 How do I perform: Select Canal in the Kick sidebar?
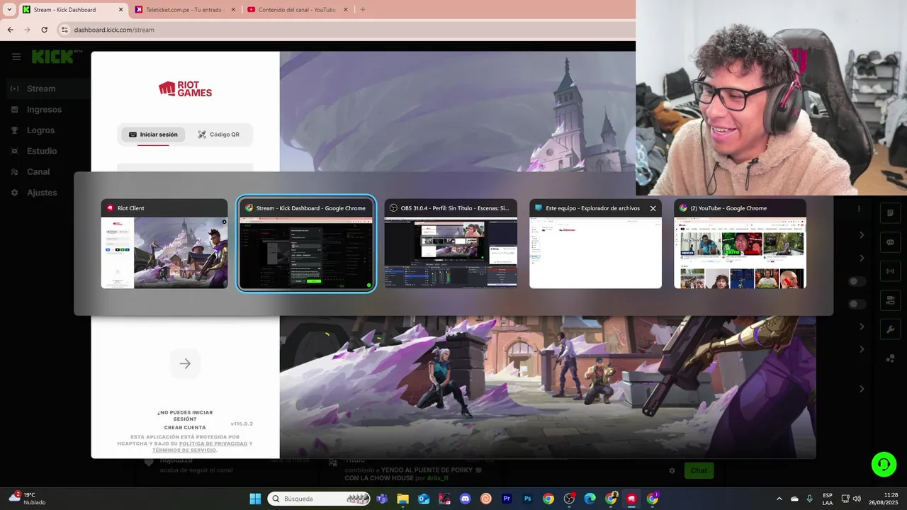[x=38, y=172]
